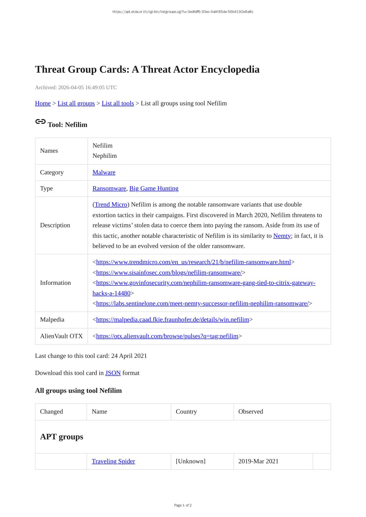366x517 pixels.
Task: Open List all tools breadcrumb
Action: 118,103
